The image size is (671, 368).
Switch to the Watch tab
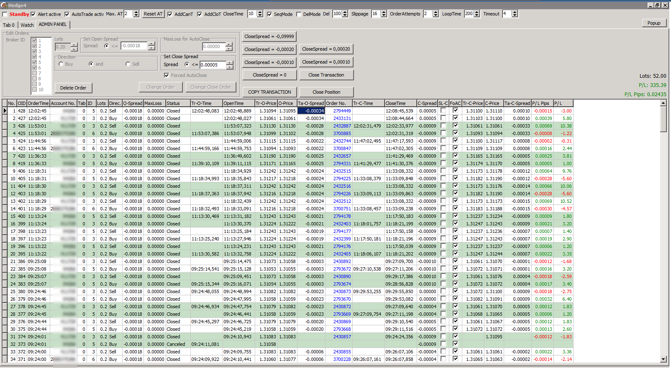pyautogui.click(x=27, y=25)
